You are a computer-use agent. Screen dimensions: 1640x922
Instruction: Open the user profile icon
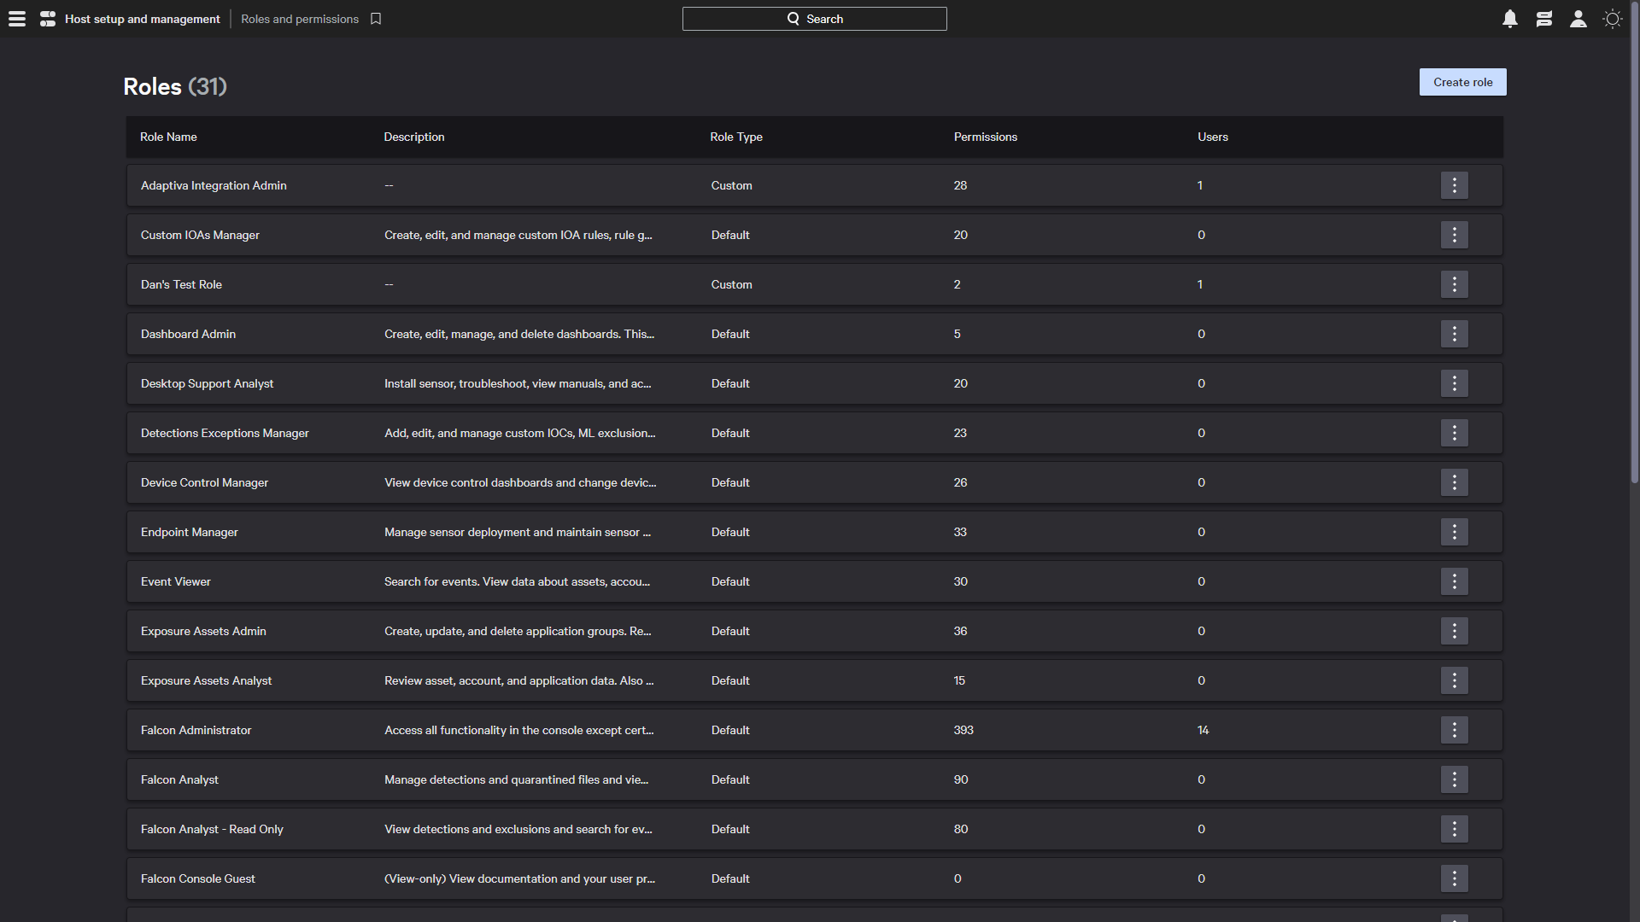1578,19
